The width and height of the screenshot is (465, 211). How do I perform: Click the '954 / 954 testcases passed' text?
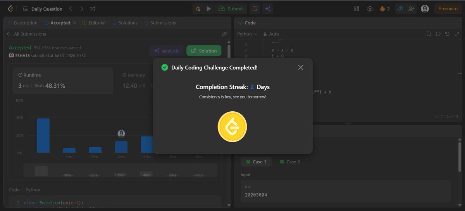57,48
